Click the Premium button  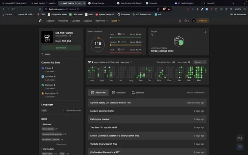coord(203,21)
